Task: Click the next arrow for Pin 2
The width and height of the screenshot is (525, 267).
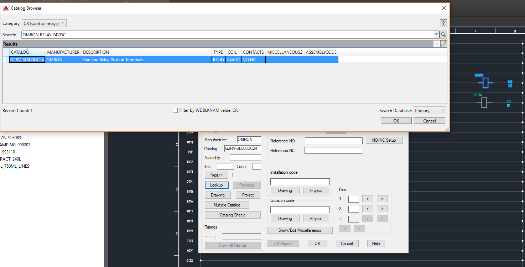Action: pos(382,209)
